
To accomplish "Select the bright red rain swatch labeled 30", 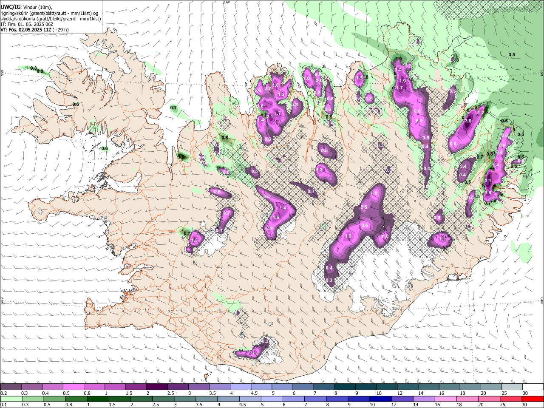I will click(x=533, y=399).
